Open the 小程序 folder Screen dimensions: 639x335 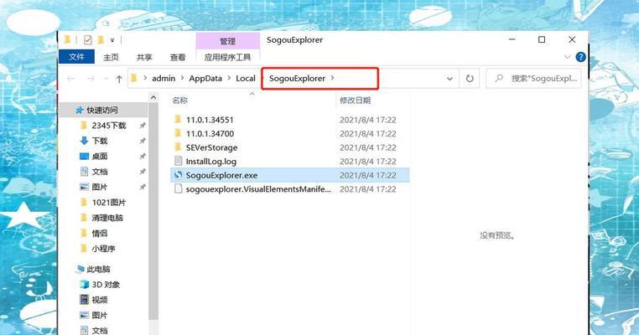click(x=103, y=249)
